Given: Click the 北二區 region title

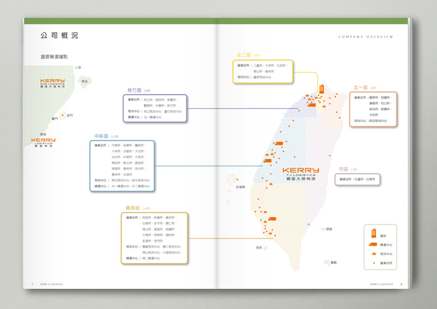Looking at the screenshot, I should pyautogui.click(x=244, y=55).
